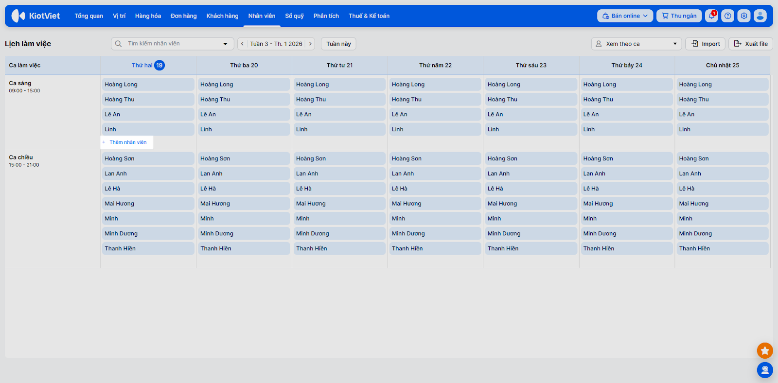Open the Sổ quỹ menu
Viewport: 778px width, 383px height.
point(295,16)
